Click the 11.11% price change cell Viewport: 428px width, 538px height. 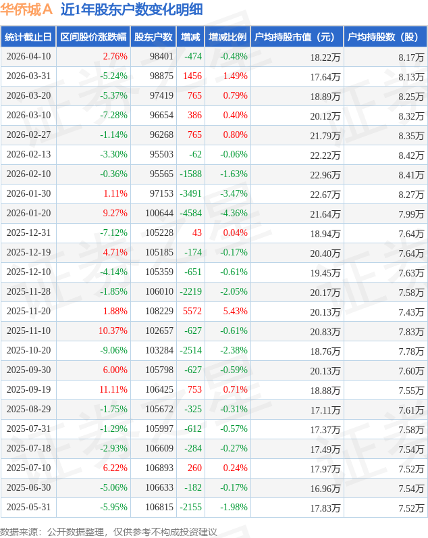(113, 390)
